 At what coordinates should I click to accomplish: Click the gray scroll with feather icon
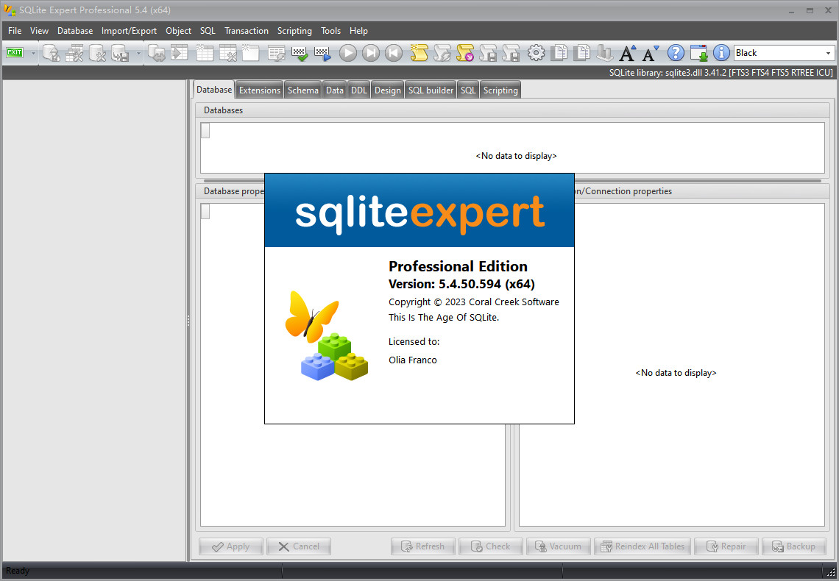(442, 53)
